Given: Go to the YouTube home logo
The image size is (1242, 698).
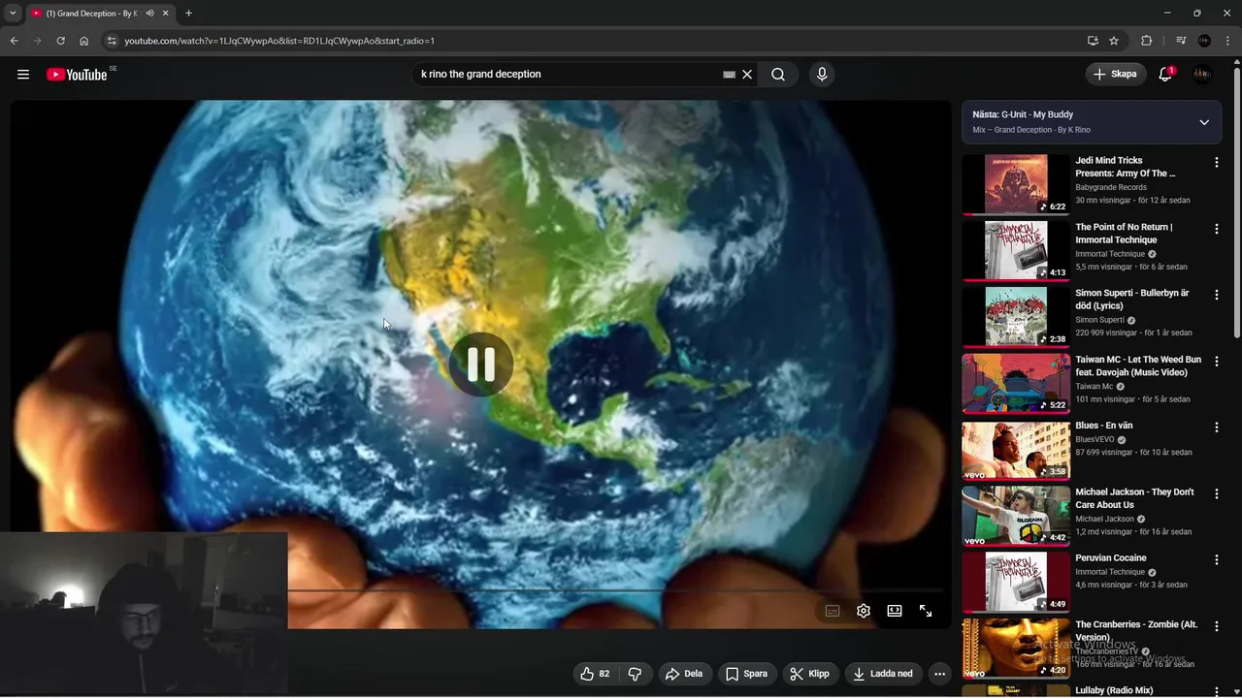Looking at the screenshot, I should pos(77,75).
